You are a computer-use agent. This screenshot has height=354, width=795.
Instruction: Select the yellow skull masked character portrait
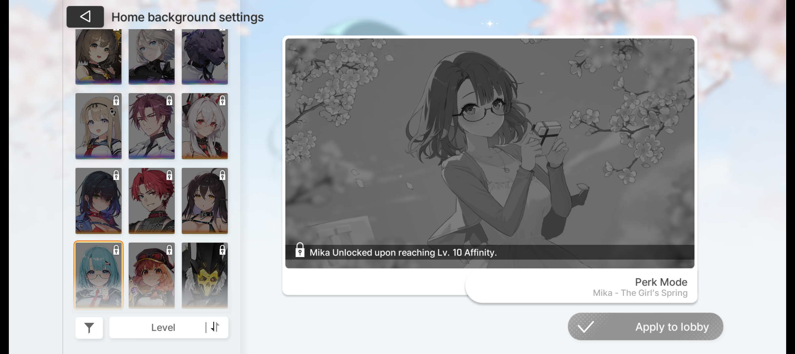tap(205, 275)
